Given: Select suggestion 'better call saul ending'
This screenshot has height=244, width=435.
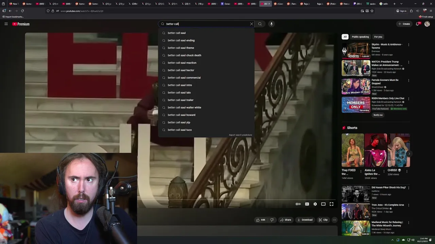Looking at the screenshot, I should pyautogui.click(x=206, y=40).
